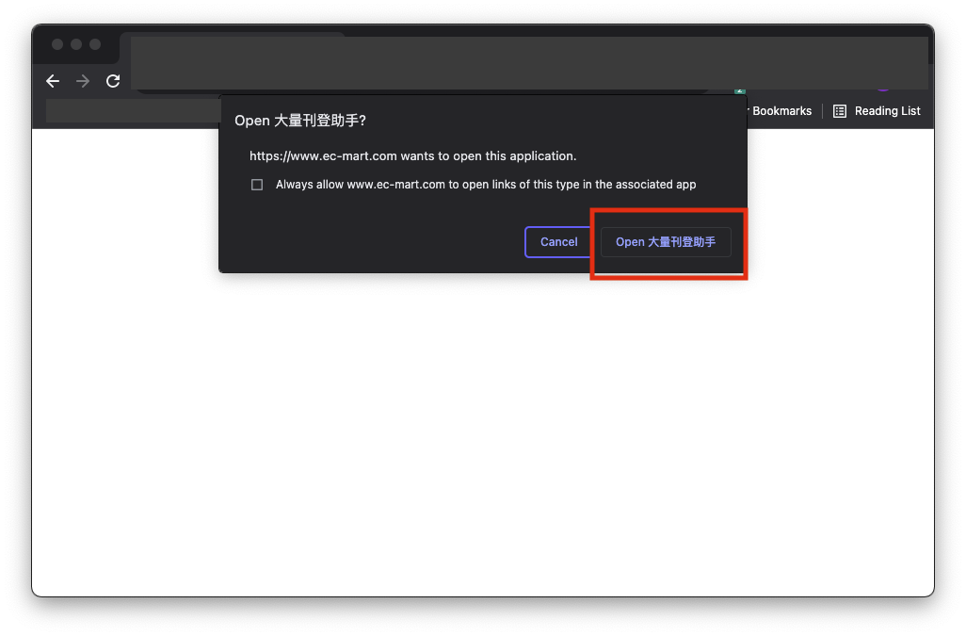Click the gray close window button

click(57, 44)
